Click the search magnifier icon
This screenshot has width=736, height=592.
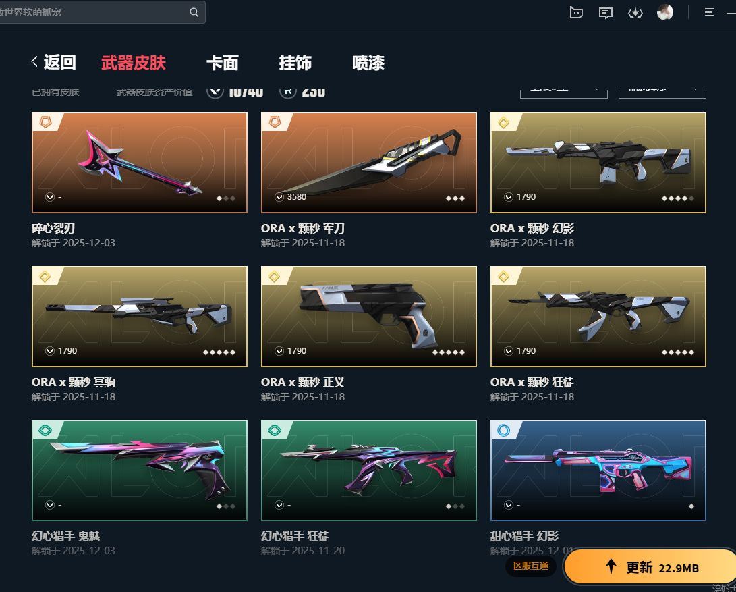point(194,12)
